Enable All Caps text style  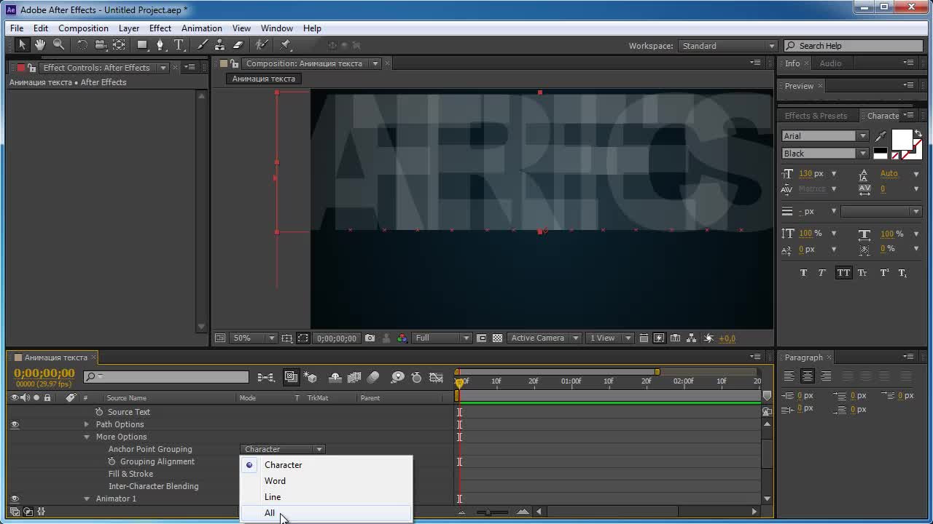843,273
